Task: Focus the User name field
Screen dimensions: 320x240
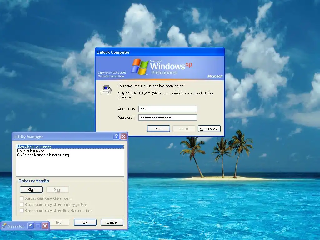Action: click(x=168, y=108)
